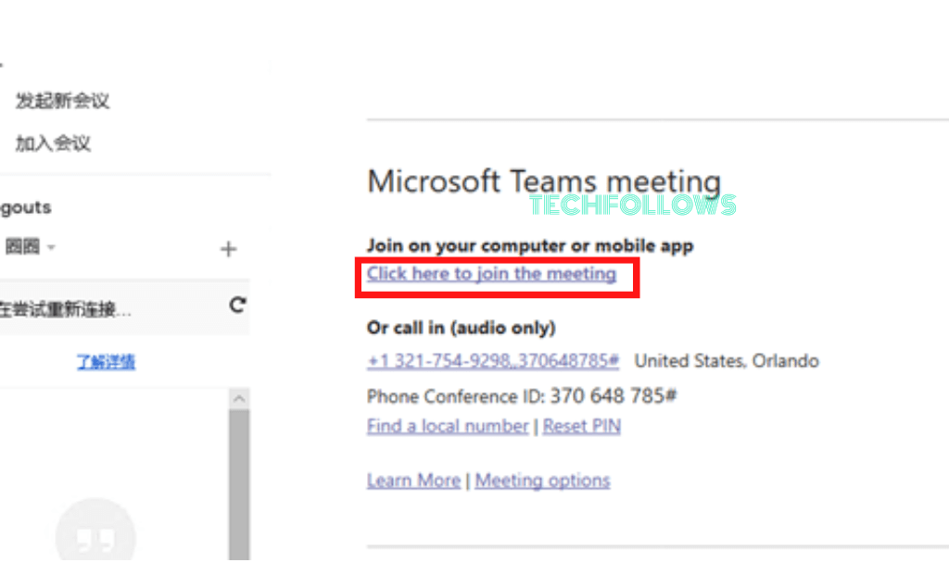Open the Learn More link
This screenshot has height=575, width=949.
click(414, 481)
